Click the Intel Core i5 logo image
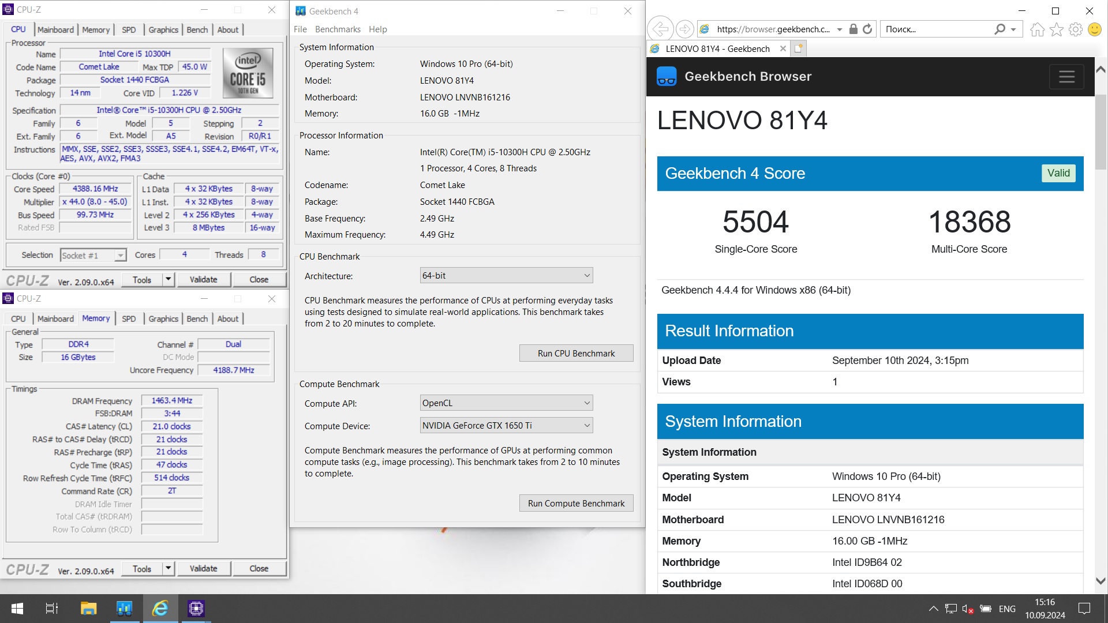 (248, 74)
